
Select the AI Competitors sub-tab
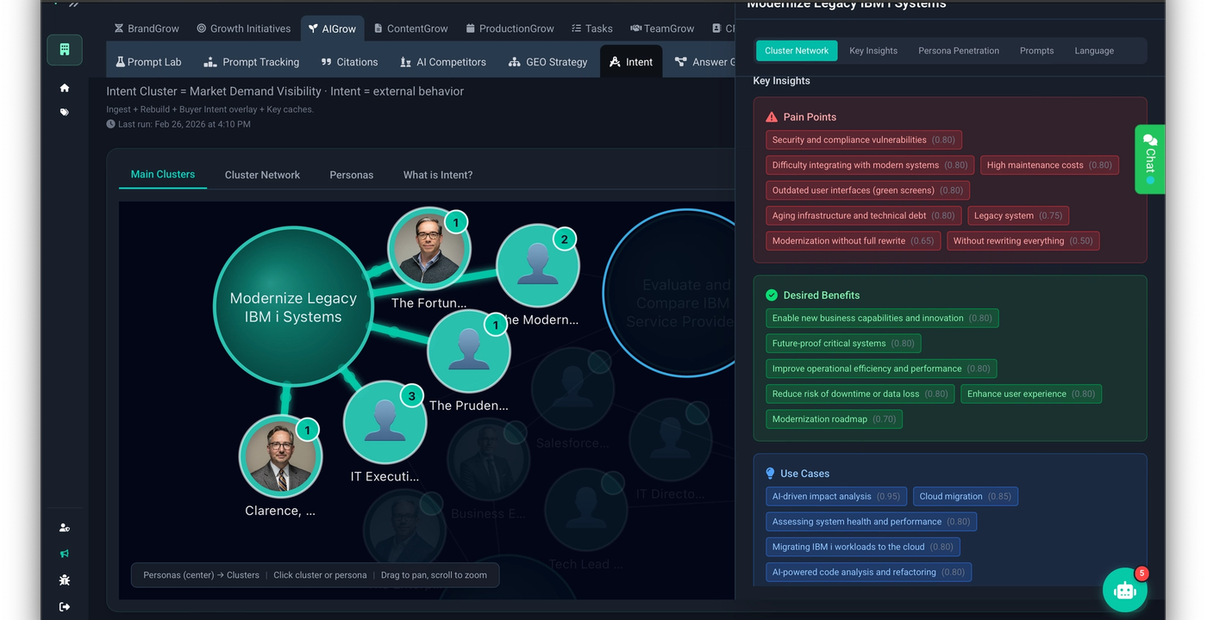click(443, 62)
